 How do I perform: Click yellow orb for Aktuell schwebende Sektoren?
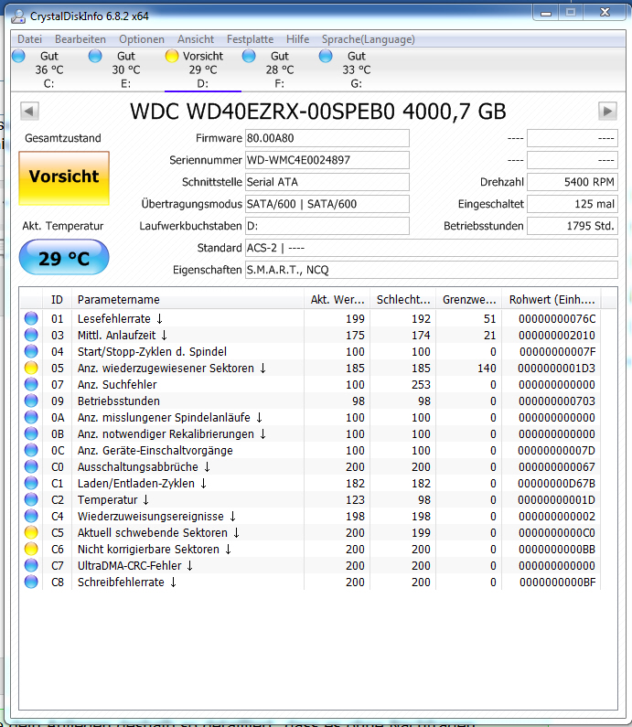point(31,533)
